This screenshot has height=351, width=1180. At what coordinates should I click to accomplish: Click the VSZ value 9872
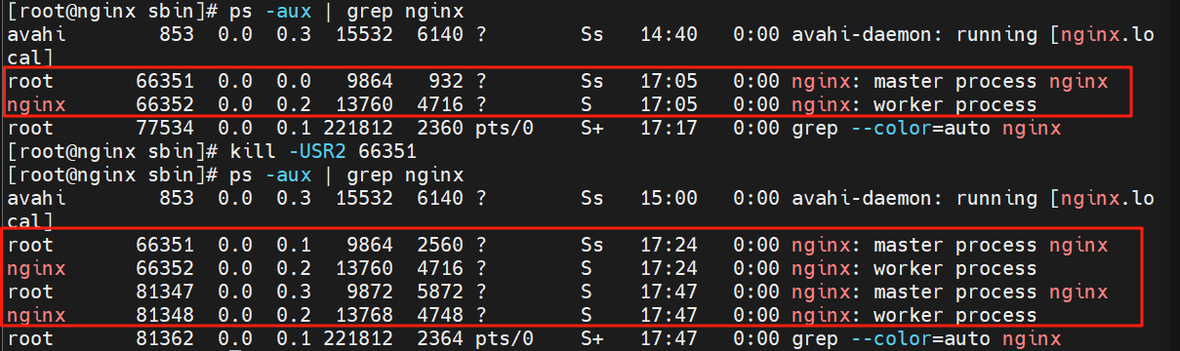click(x=369, y=292)
